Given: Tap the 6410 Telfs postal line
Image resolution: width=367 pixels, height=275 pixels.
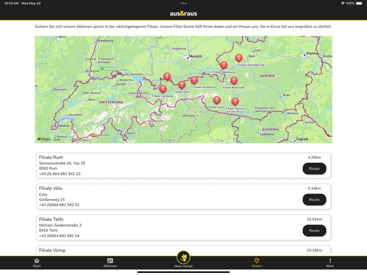Looking at the screenshot, I should pos(48,230).
